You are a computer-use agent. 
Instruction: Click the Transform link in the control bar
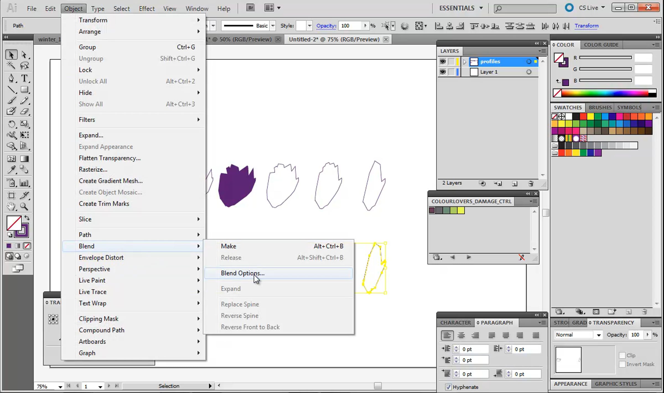[x=587, y=26]
